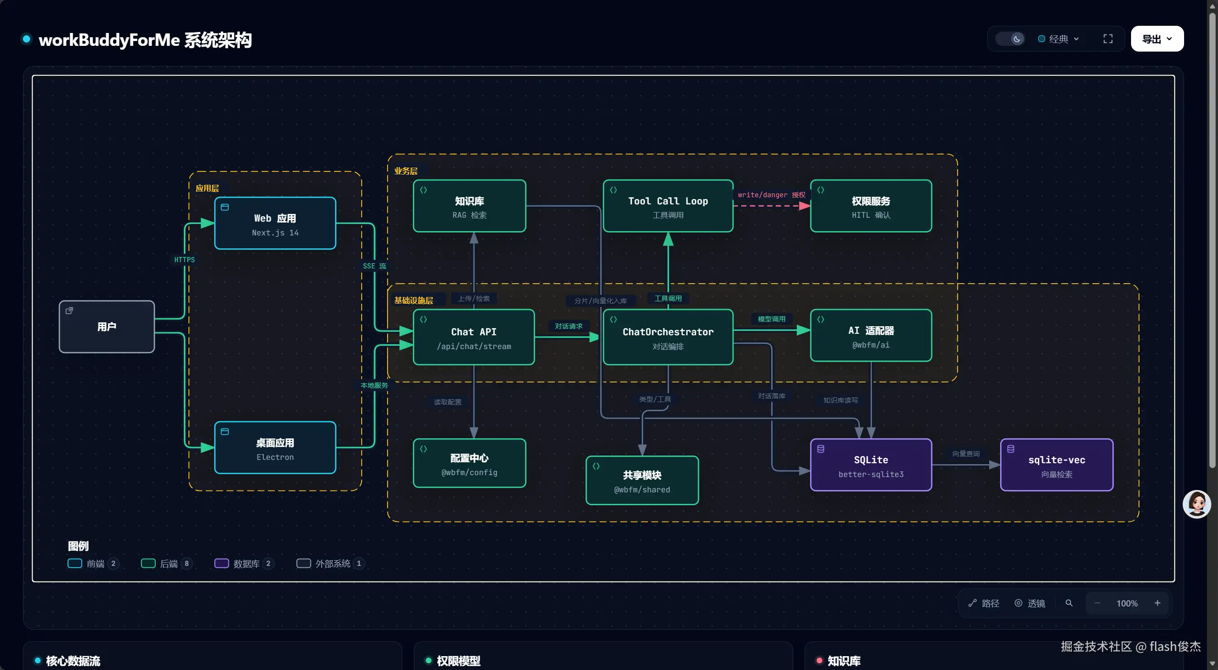
Task: Click the 100% zoom level value
Action: click(x=1127, y=604)
